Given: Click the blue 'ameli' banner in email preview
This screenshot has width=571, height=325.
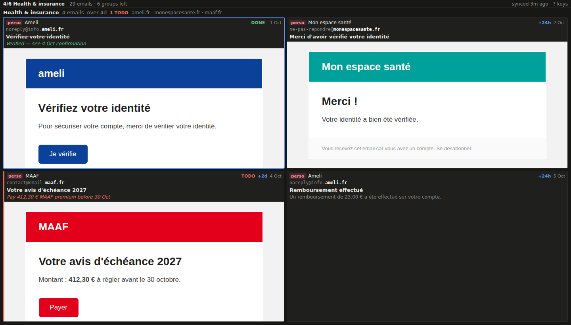Looking at the screenshot, I should (x=144, y=73).
